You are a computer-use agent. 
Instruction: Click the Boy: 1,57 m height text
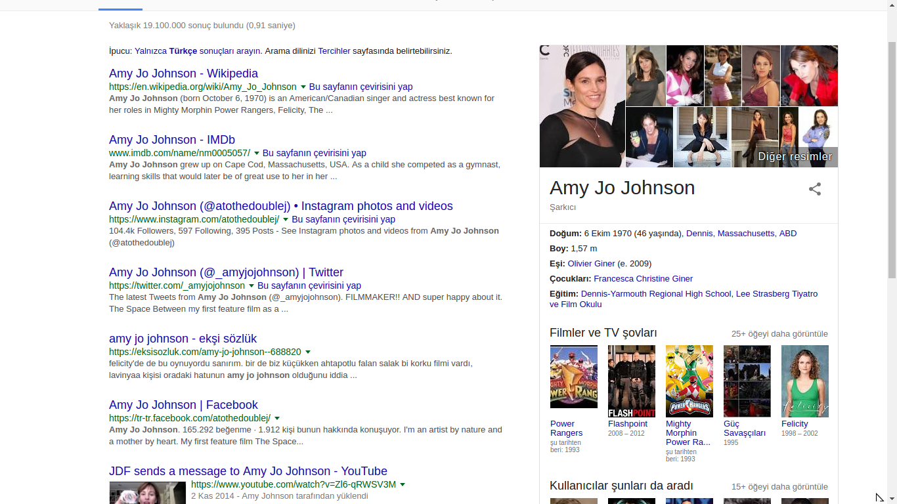point(573,249)
